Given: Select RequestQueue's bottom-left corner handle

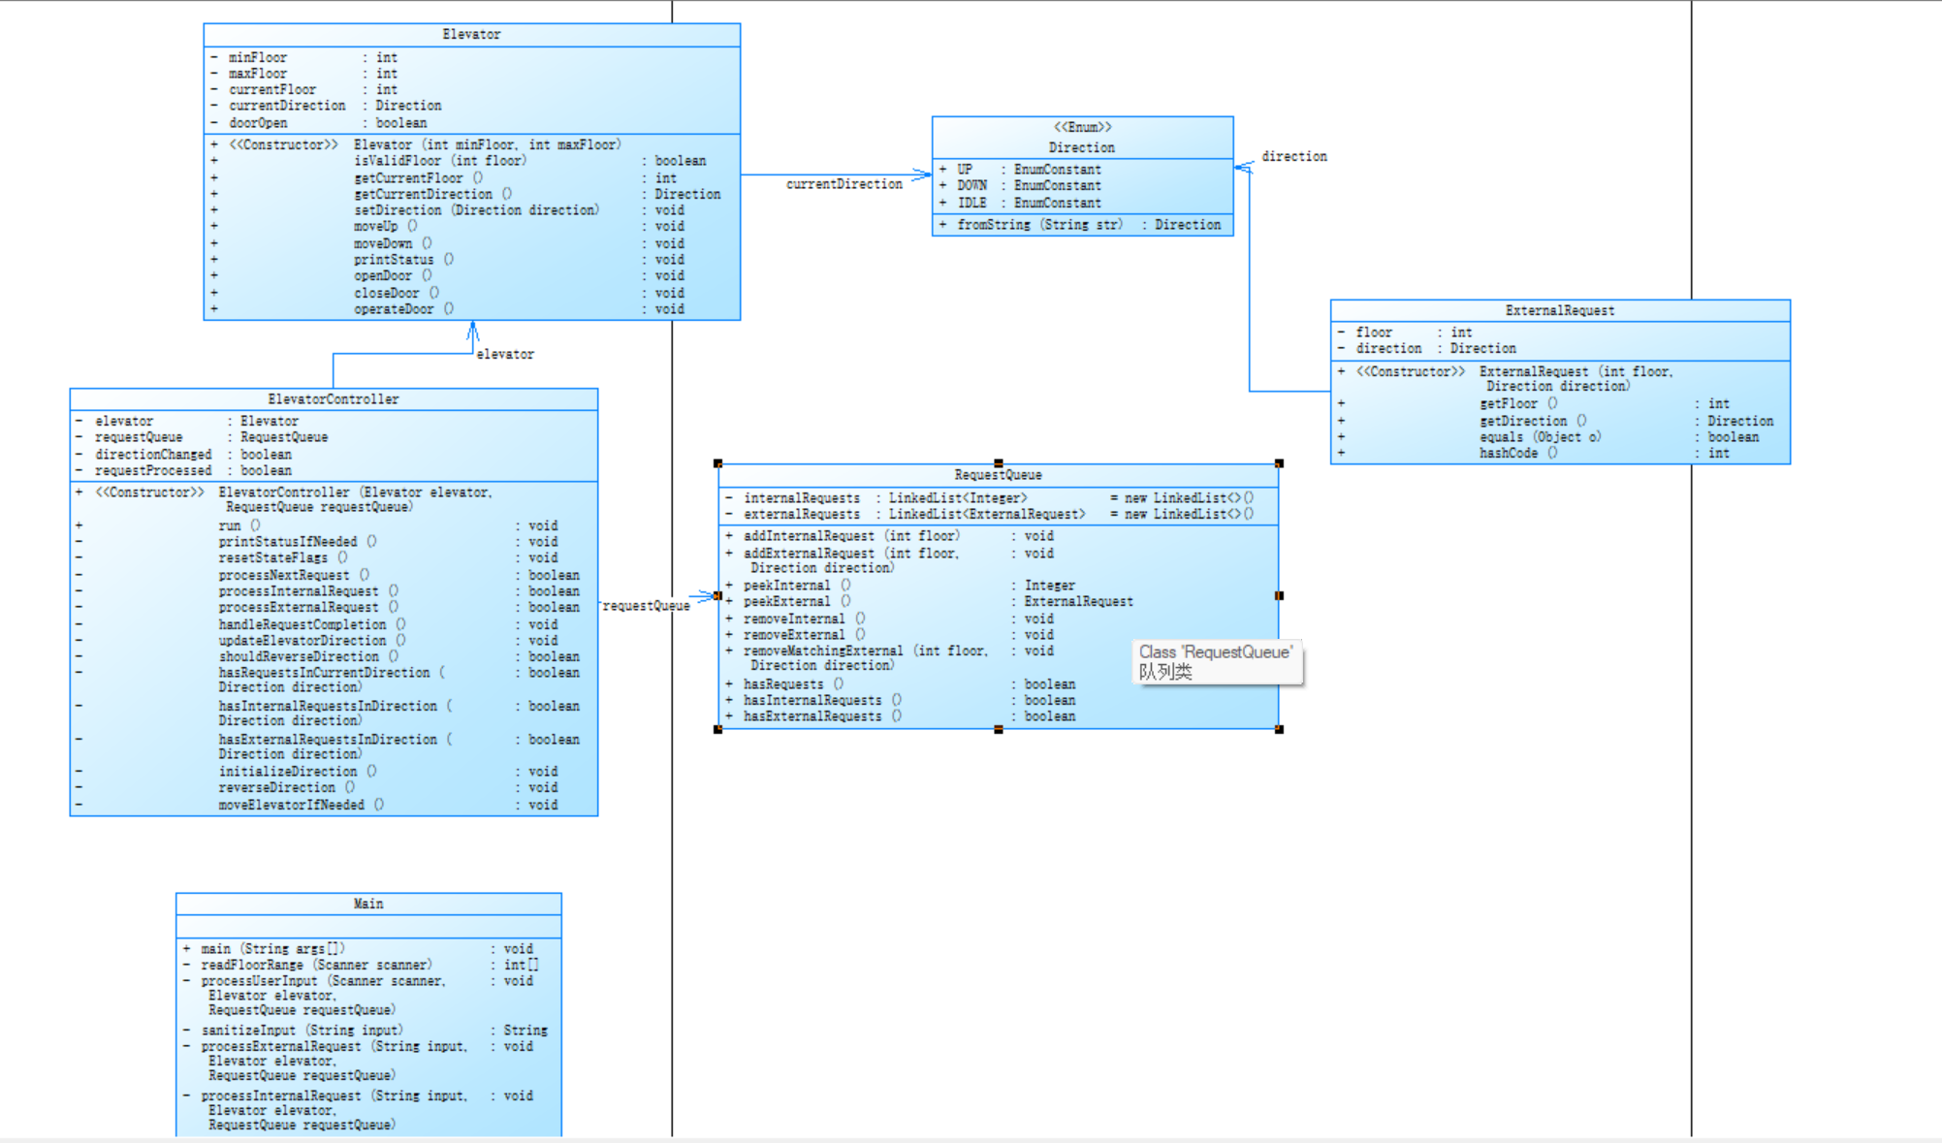Looking at the screenshot, I should coord(717,729).
